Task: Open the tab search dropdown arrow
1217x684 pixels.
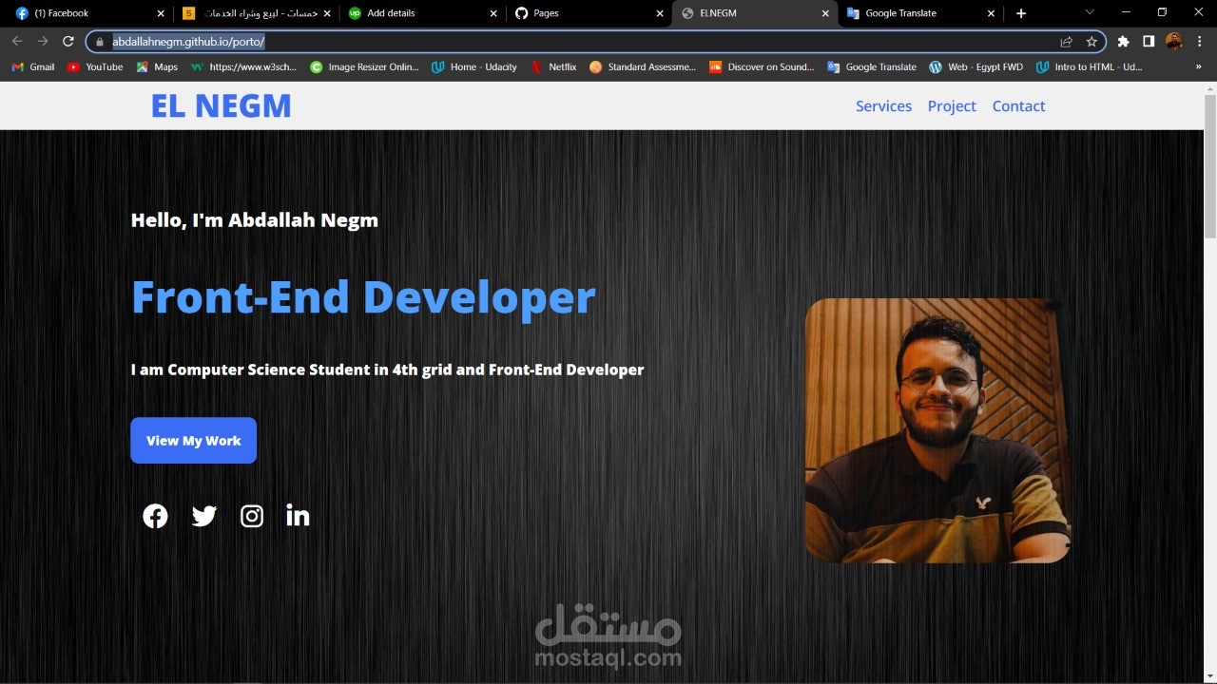Action: tap(1090, 12)
